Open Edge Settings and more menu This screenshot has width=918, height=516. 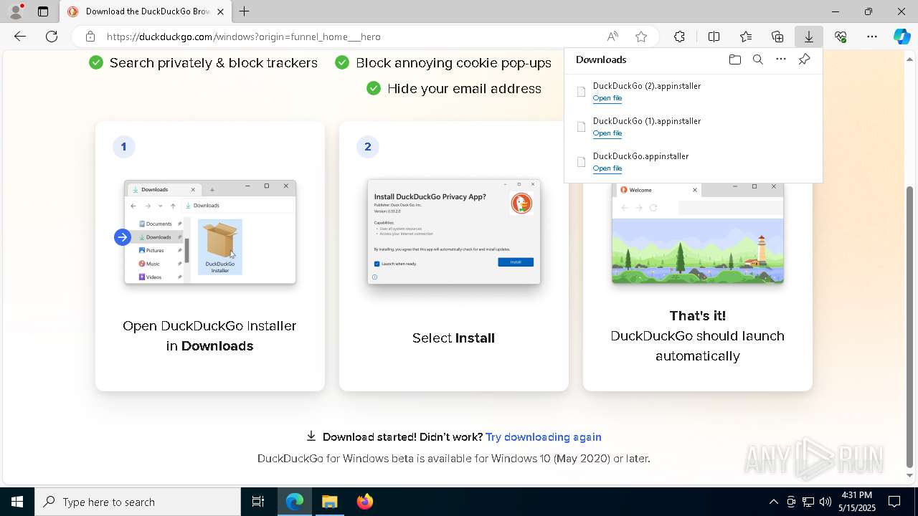coord(872,37)
